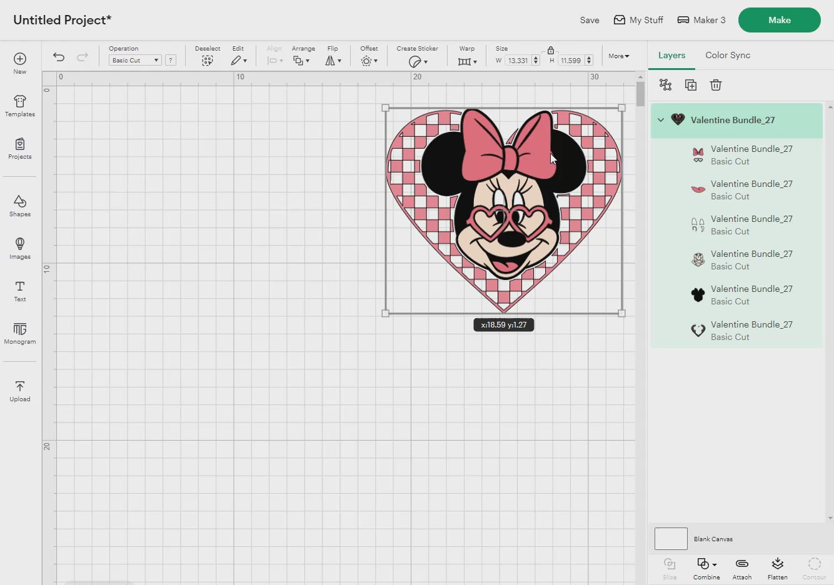Screen dimensions: 834x585
Task: Click the Duplicate layer icon
Action: (691, 85)
